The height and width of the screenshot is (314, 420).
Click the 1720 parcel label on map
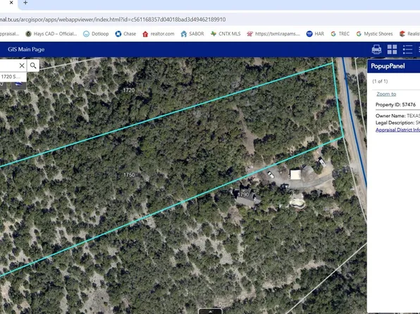click(x=129, y=90)
